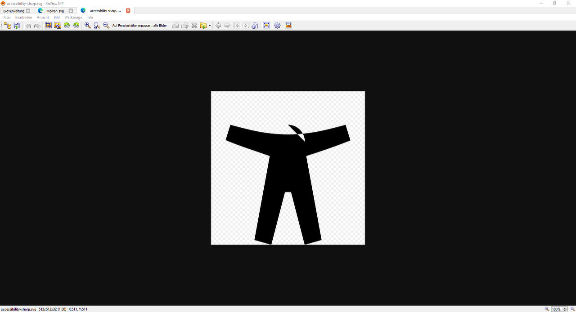Image resolution: width=576 pixels, height=312 pixels.
Task: Open the settings gear icon
Action: click(277, 26)
